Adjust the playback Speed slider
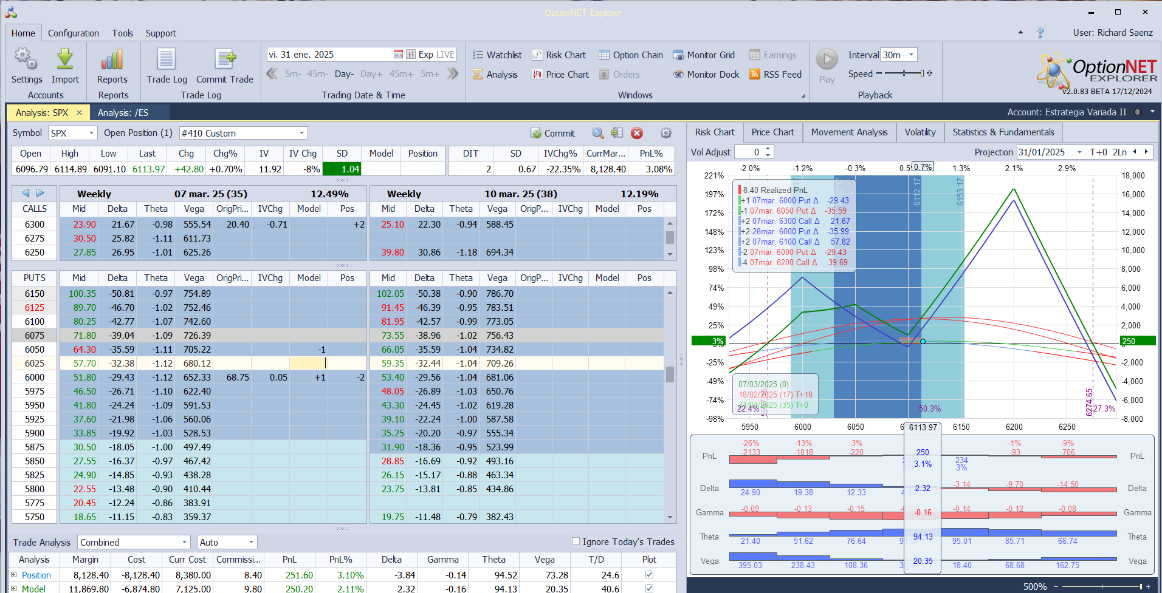The image size is (1162, 593). tap(904, 73)
